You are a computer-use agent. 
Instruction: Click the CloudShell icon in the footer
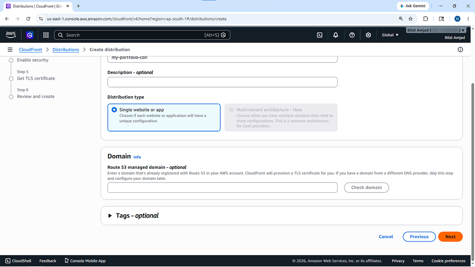click(8, 261)
